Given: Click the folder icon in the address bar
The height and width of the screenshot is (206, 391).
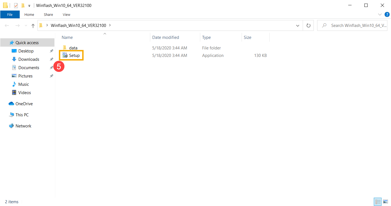Looking at the screenshot, I should click(x=41, y=25).
